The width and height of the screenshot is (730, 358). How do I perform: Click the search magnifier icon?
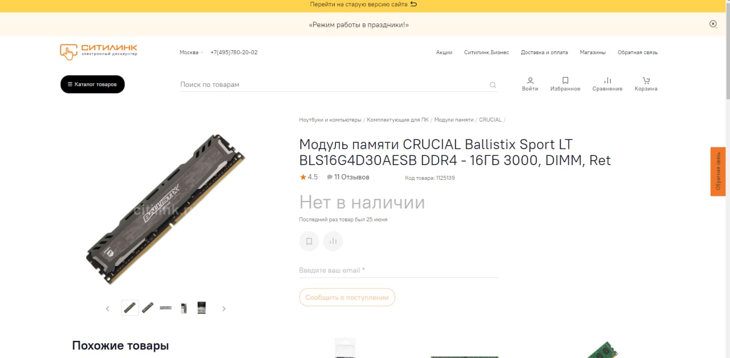tap(493, 85)
